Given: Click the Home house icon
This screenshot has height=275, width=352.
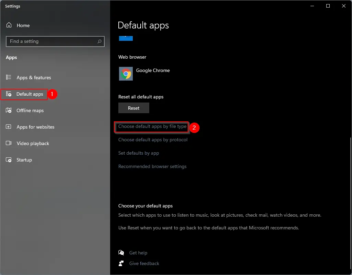Looking at the screenshot, I should point(9,25).
